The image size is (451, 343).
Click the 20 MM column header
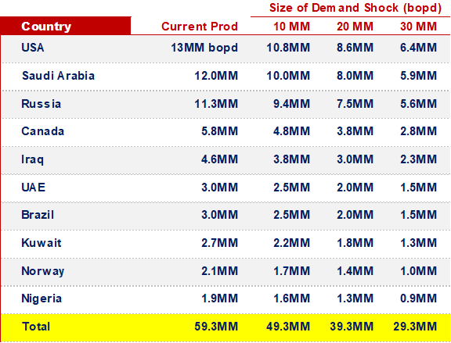pyautogui.click(x=355, y=27)
